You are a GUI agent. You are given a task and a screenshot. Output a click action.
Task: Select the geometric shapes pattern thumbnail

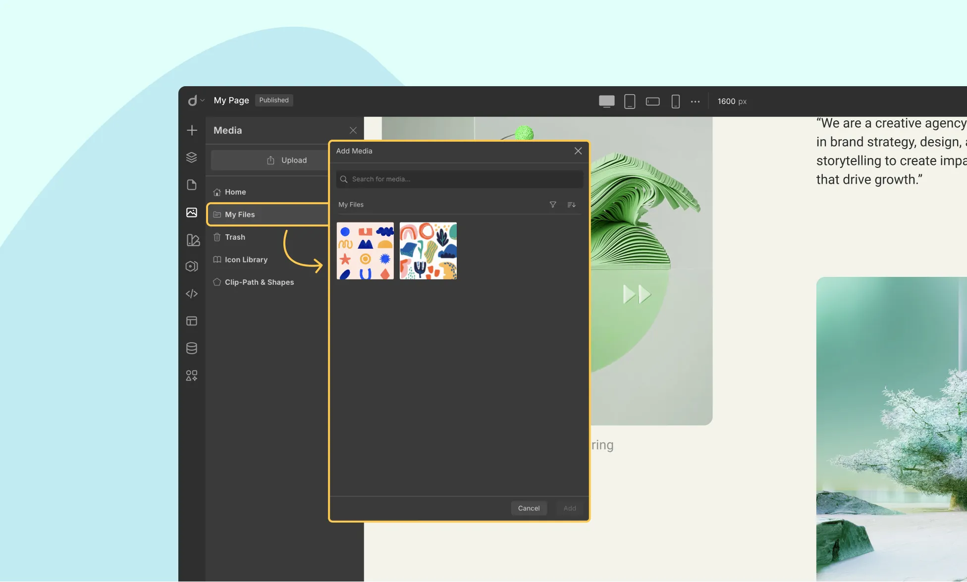[x=365, y=251]
